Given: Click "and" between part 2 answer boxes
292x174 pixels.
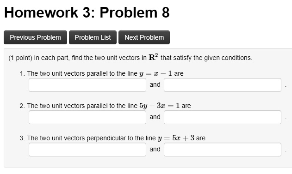Looking at the screenshot, I should [x=155, y=117].
